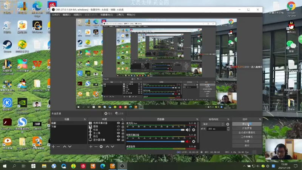Mute the 麦克风/Aux speaker icon
Viewport: 302px width, 170px height.
[x=188, y=130]
